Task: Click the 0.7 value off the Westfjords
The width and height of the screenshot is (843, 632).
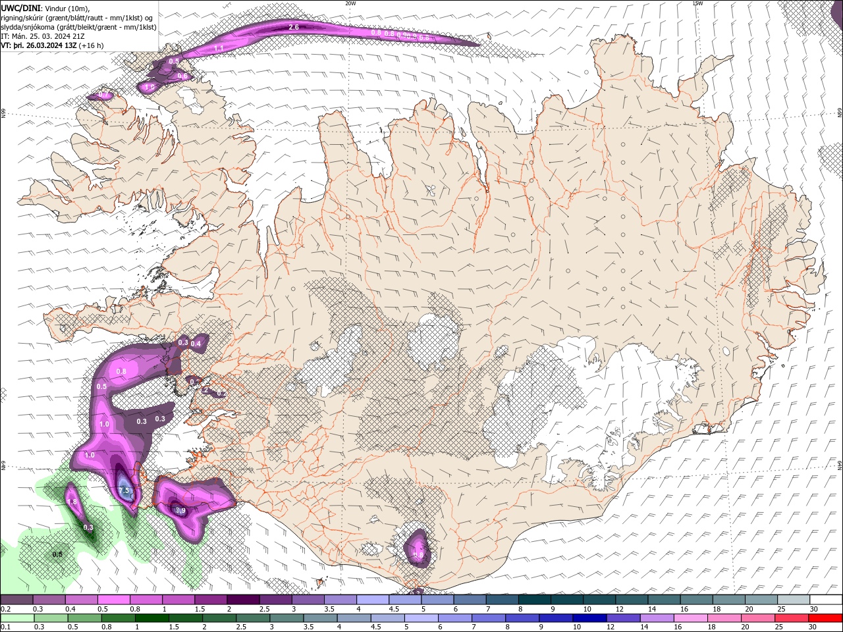Action: click(x=104, y=95)
